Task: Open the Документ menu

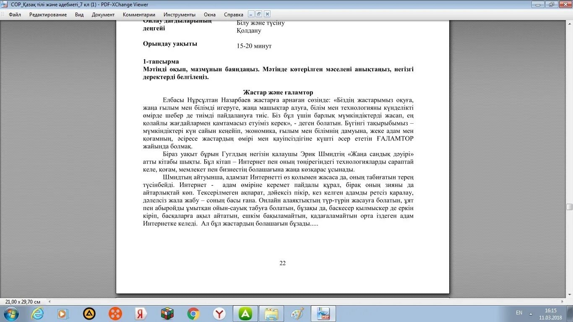Action: (103, 14)
